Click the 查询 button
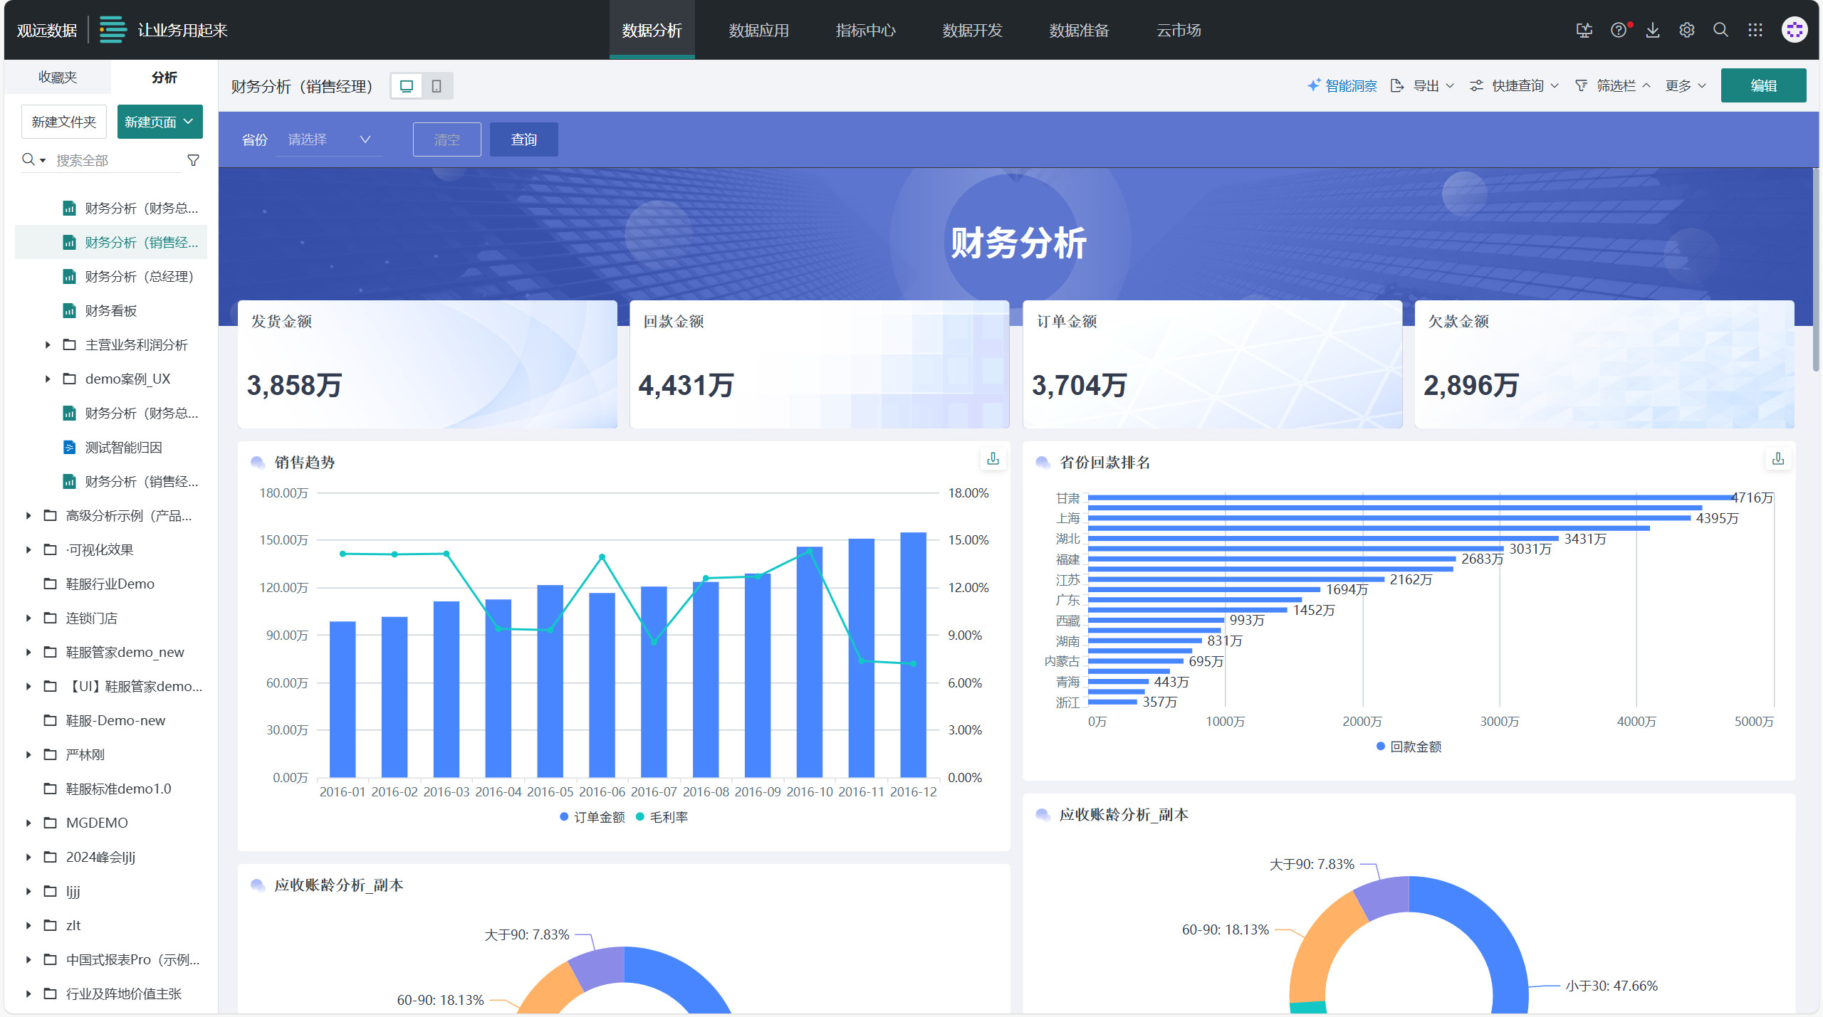Image resolution: width=1823 pixels, height=1017 pixels. coord(523,139)
